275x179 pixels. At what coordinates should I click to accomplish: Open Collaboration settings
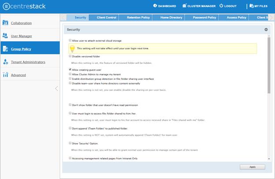click(x=21, y=23)
